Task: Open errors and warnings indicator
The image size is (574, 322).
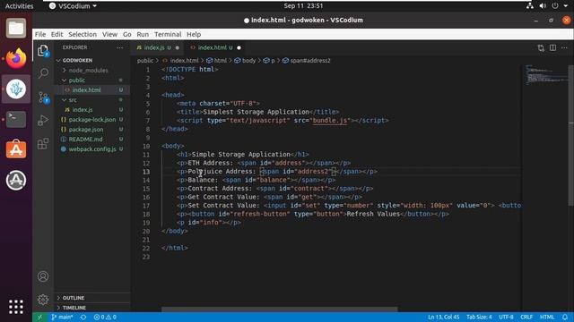Action: point(105,317)
